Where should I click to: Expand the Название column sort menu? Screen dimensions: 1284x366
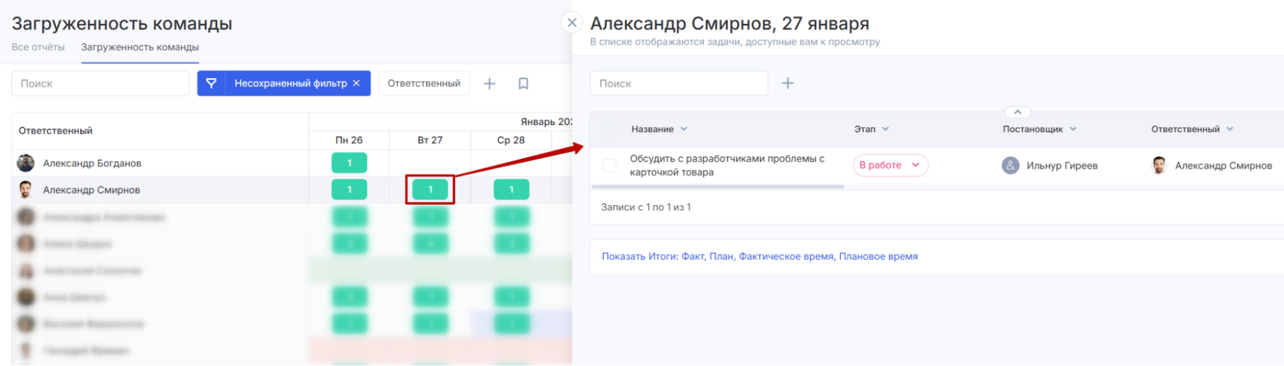tap(684, 129)
